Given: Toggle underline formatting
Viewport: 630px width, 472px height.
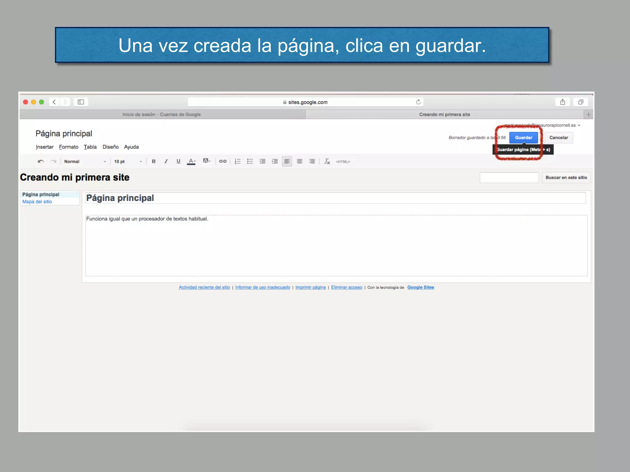Looking at the screenshot, I should click(178, 161).
